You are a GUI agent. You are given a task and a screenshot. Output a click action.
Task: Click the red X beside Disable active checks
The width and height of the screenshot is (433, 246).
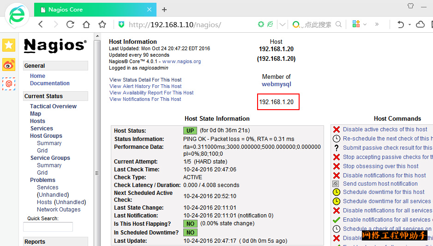click(x=337, y=129)
